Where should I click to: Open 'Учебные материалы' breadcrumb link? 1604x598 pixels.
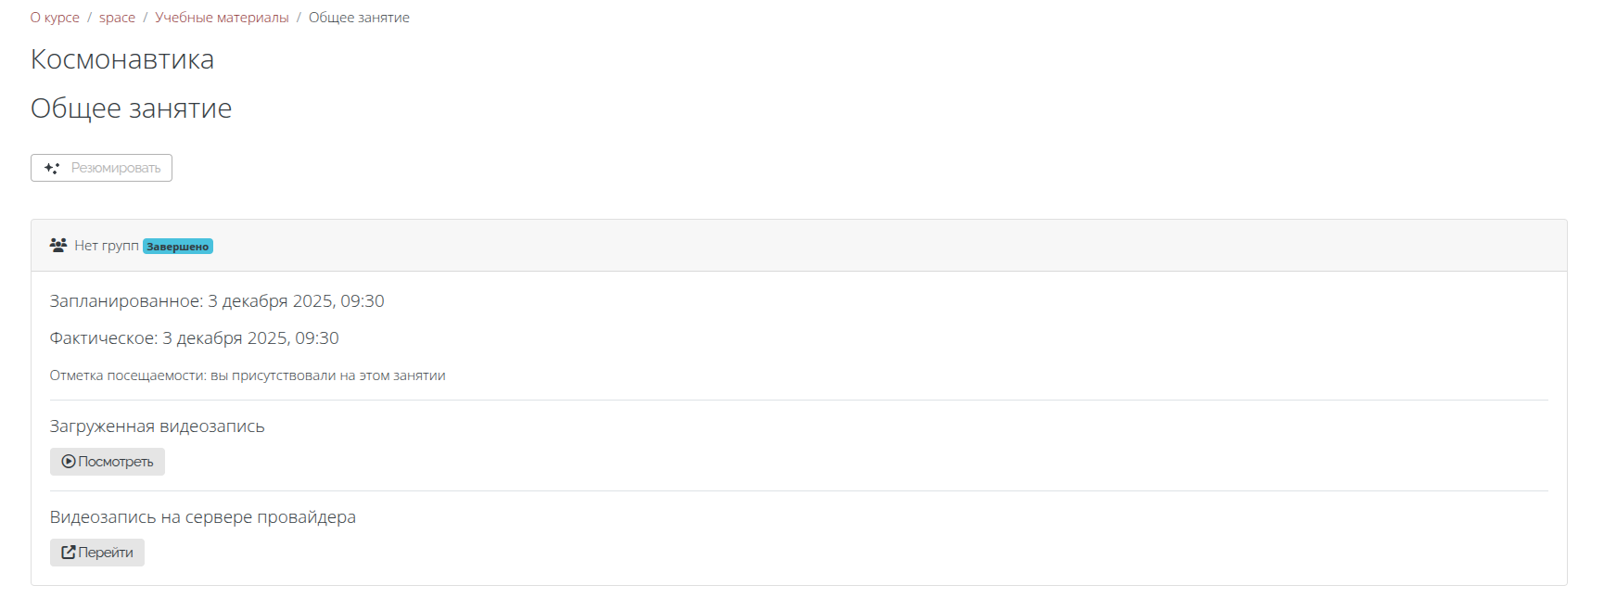tap(222, 18)
